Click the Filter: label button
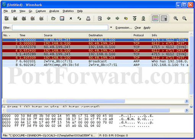Screen dimensions: 195x139 pyautogui.click(x=7, y=27)
